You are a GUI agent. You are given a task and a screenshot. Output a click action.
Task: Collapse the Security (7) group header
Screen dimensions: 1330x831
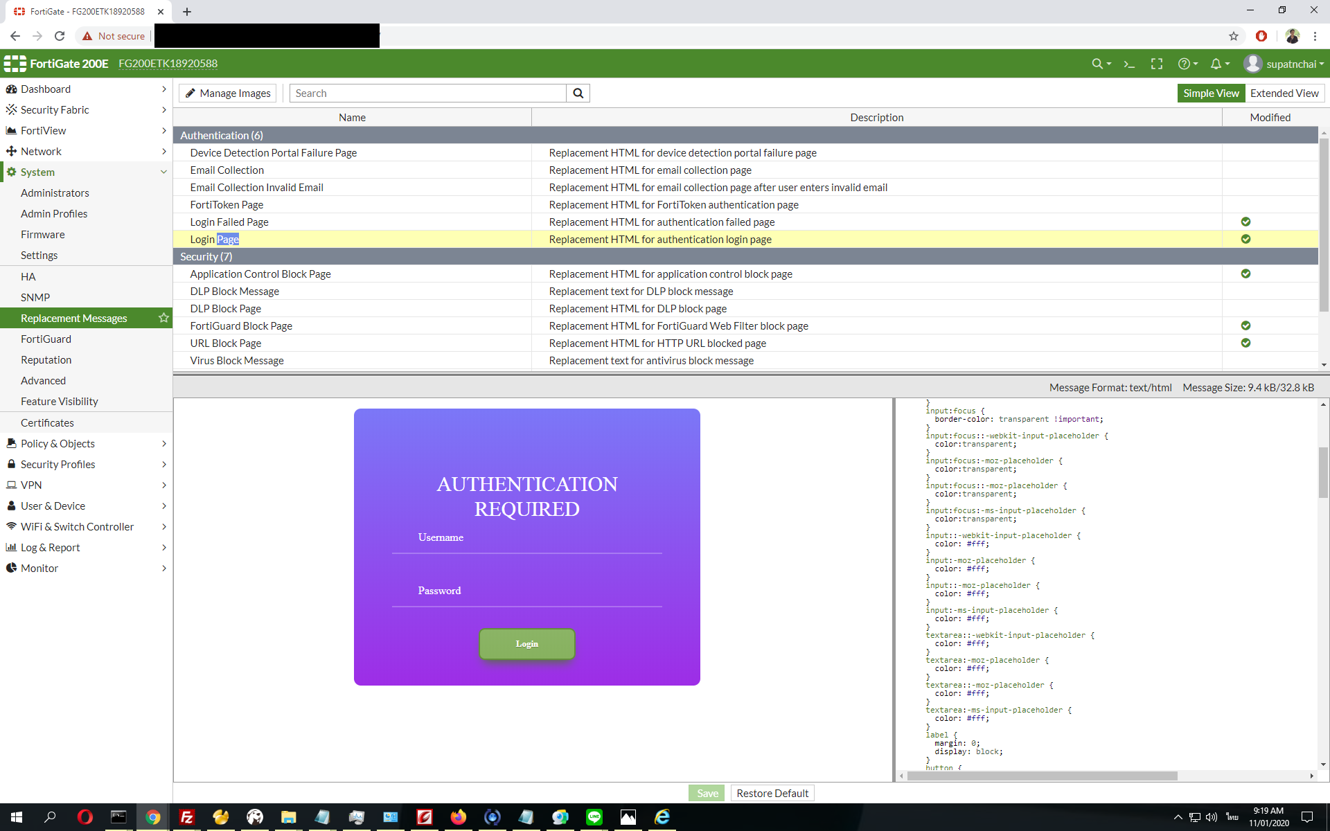click(745, 257)
